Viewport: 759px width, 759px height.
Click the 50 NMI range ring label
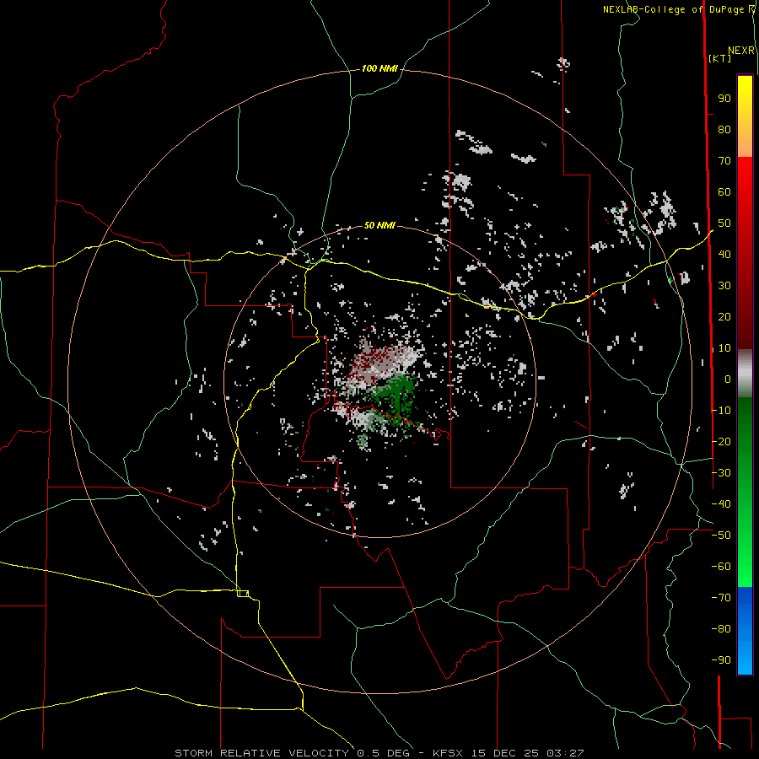click(379, 225)
